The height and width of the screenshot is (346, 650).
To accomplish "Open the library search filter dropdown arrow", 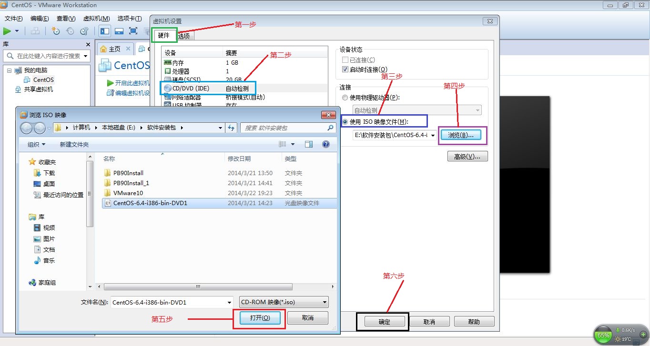I will (x=86, y=56).
